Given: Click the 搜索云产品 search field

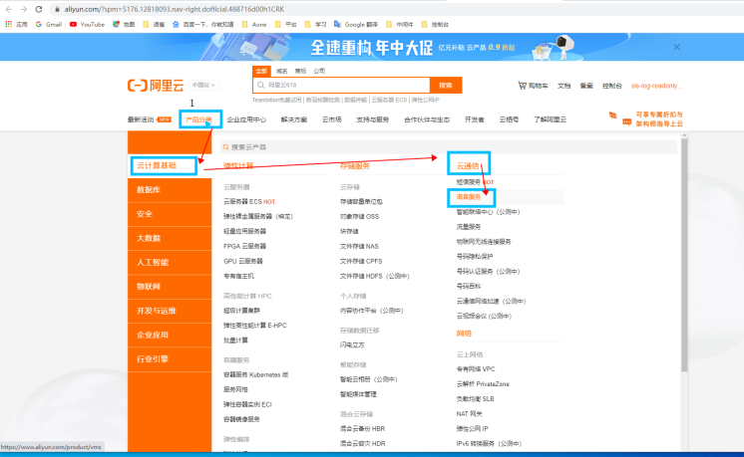Looking at the screenshot, I should tap(449, 147).
